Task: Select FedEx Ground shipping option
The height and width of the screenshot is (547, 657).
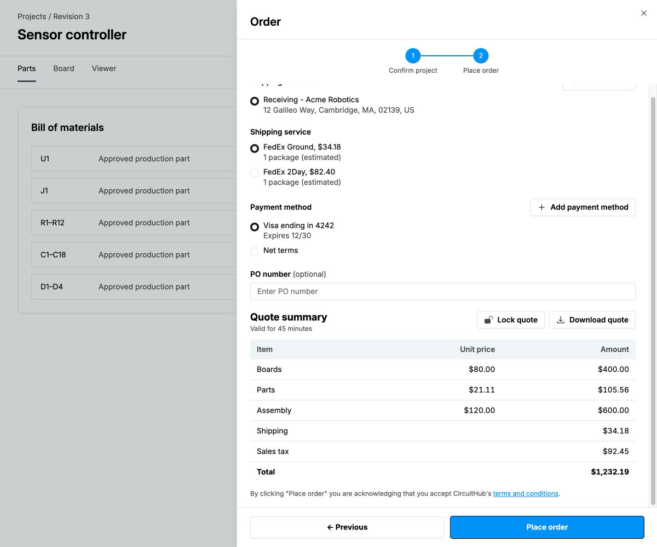Action: coord(255,148)
